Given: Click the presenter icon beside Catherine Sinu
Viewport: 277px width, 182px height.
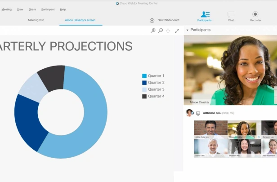Looking at the screenshot, I should pyautogui.click(x=198, y=113).
